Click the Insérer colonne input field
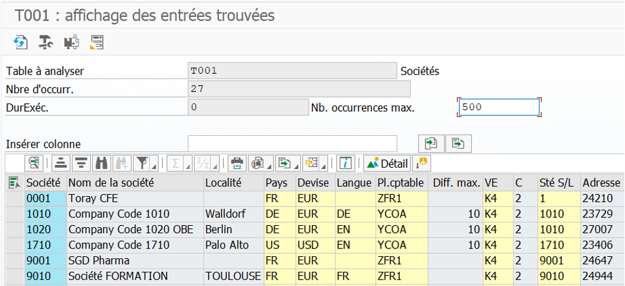 click(292, 143)
